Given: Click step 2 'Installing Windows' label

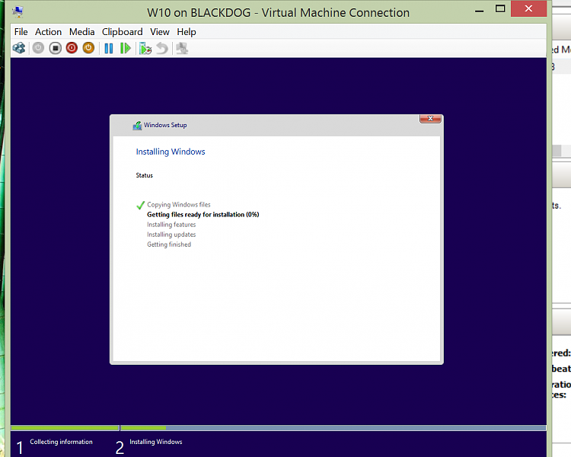Looking at the screenshot, I should (156, 442).
